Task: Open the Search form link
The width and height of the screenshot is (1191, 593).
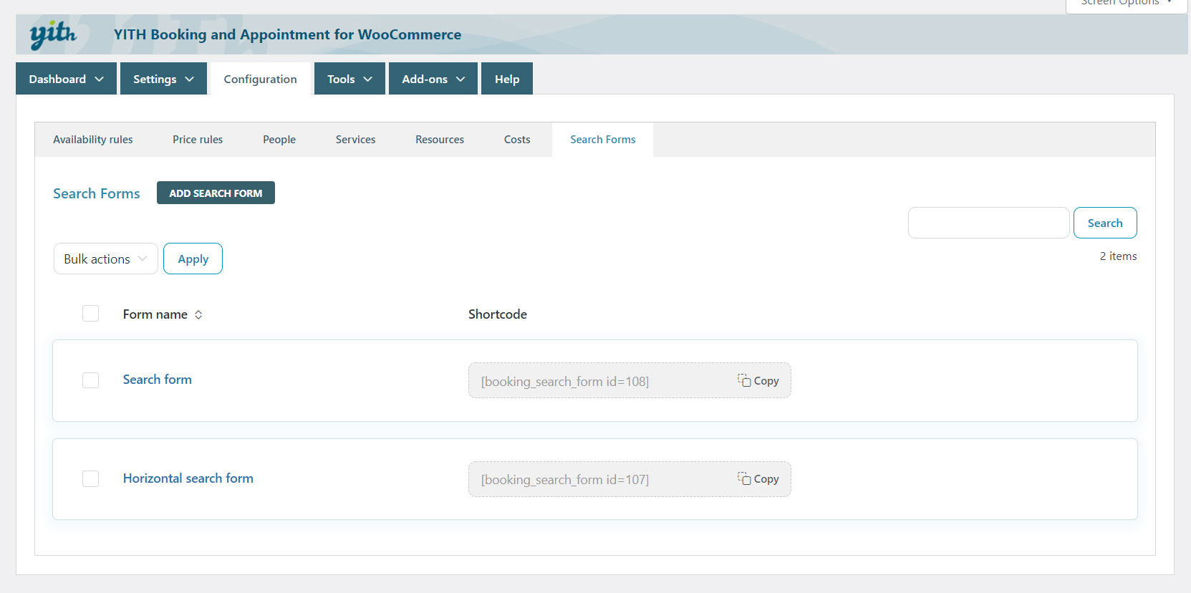Action: [x=158, y=380]
